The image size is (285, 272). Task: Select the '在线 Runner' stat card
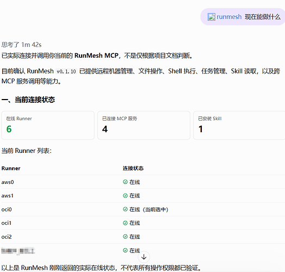[48, 125]
